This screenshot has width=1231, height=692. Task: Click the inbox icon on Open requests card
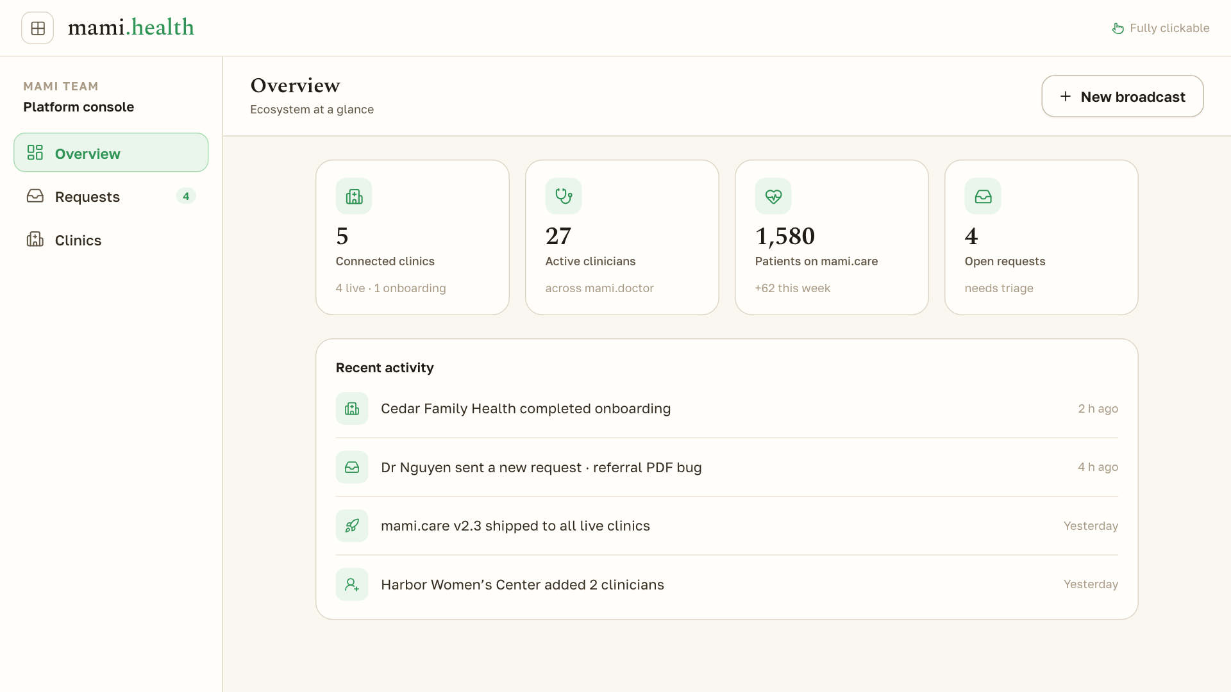click(x=983, y=196)
